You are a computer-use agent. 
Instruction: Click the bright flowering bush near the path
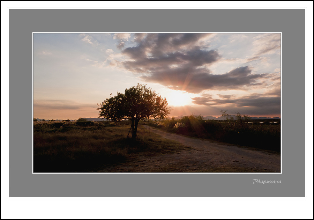pyautogui.click(x=179, y=125)
